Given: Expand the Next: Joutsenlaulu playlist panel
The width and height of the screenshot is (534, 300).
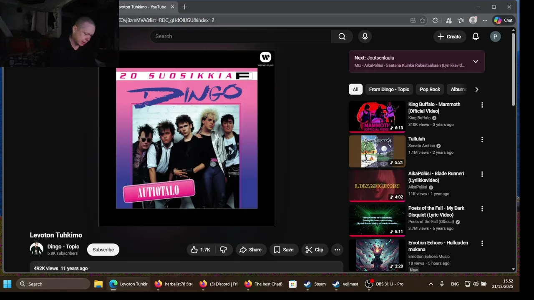Looking at the screenshot, I should pos(476,61).
